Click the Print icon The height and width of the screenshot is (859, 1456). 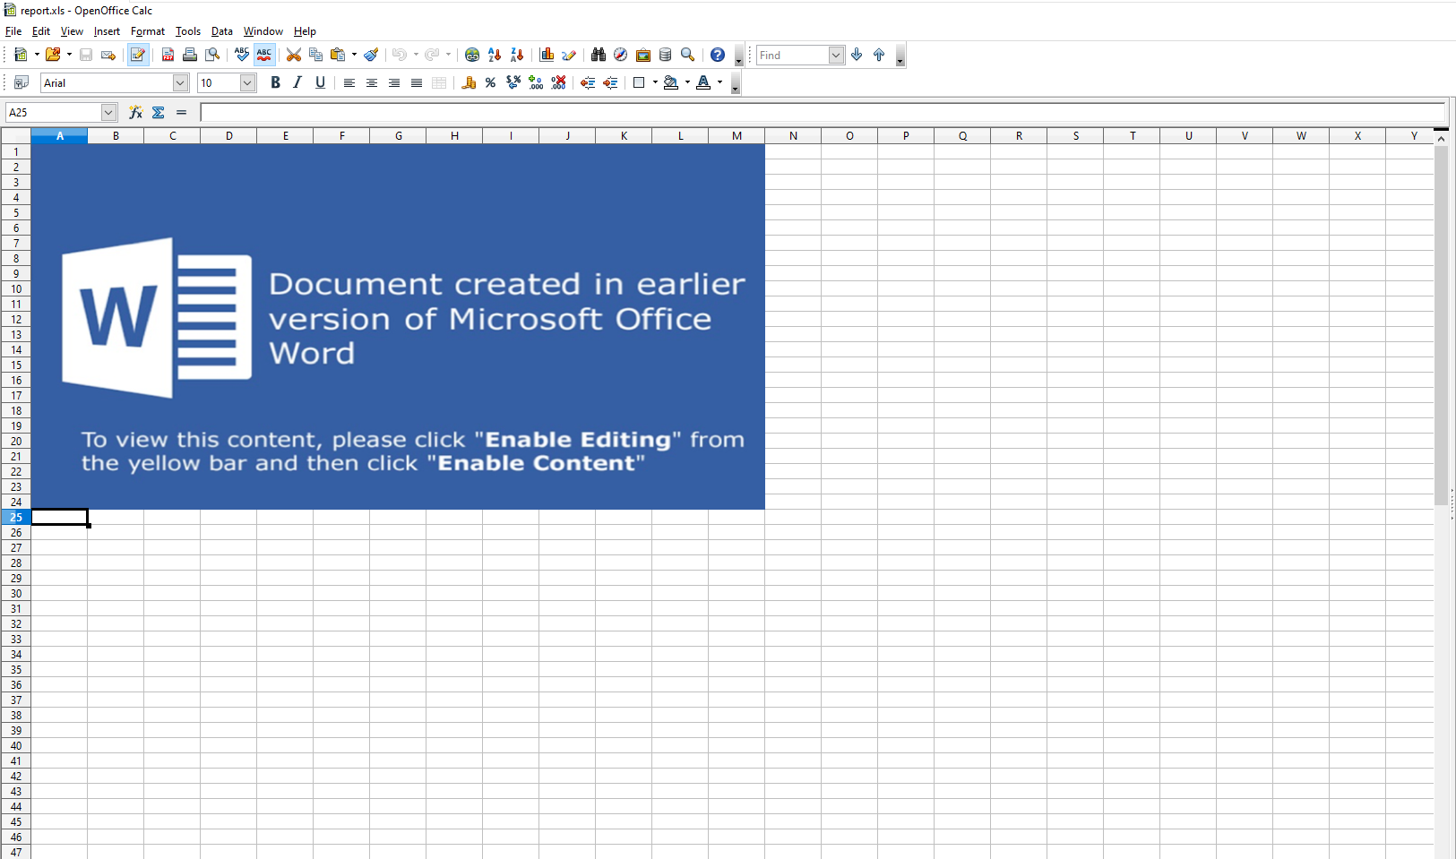190,55
